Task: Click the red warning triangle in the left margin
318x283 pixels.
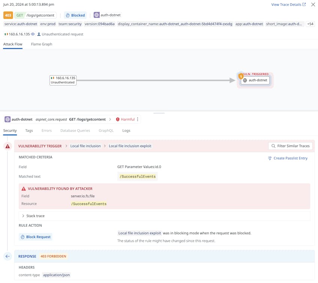Action: 7,146
